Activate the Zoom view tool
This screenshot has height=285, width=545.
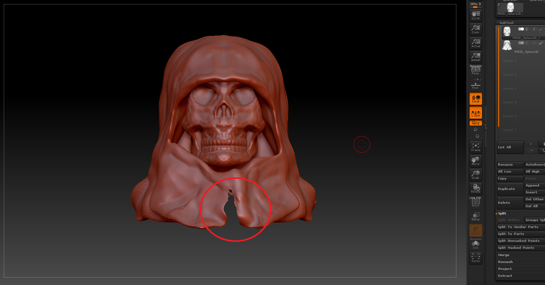point(475,29)
